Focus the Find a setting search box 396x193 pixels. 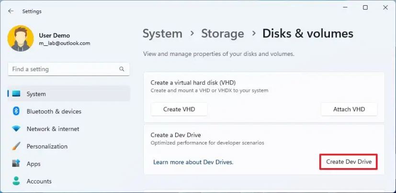click(68, 69)
